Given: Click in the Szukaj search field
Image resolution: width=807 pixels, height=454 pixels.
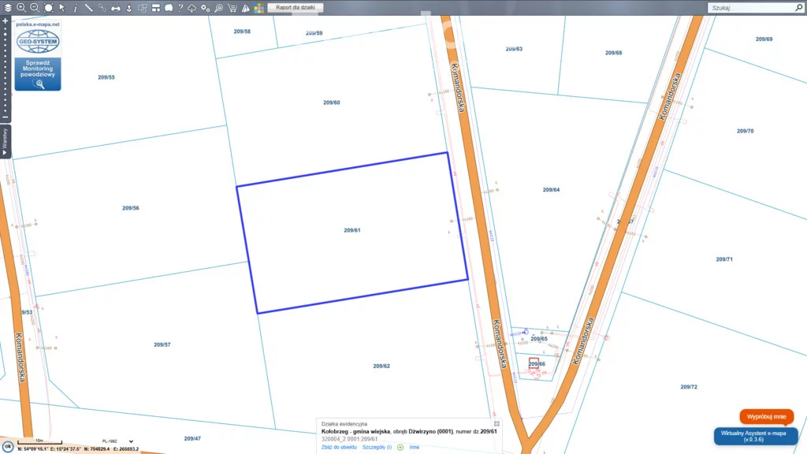Looking at the screenshot, I should pos(753,7).
